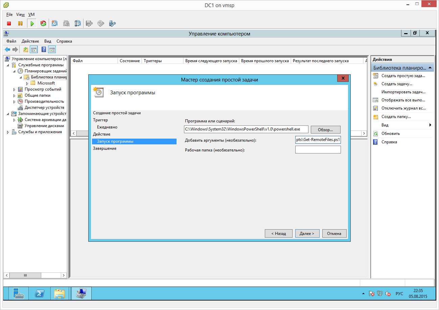The width and height of the screenshot is (439, 310).
Task: Open the File menu of the VM console
Action: (9, 15)
